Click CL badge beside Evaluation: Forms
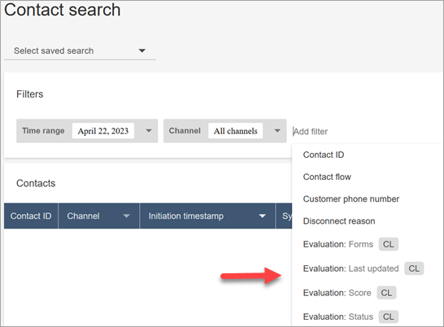This screenshot has height=327, width=444. click(389, 244)
